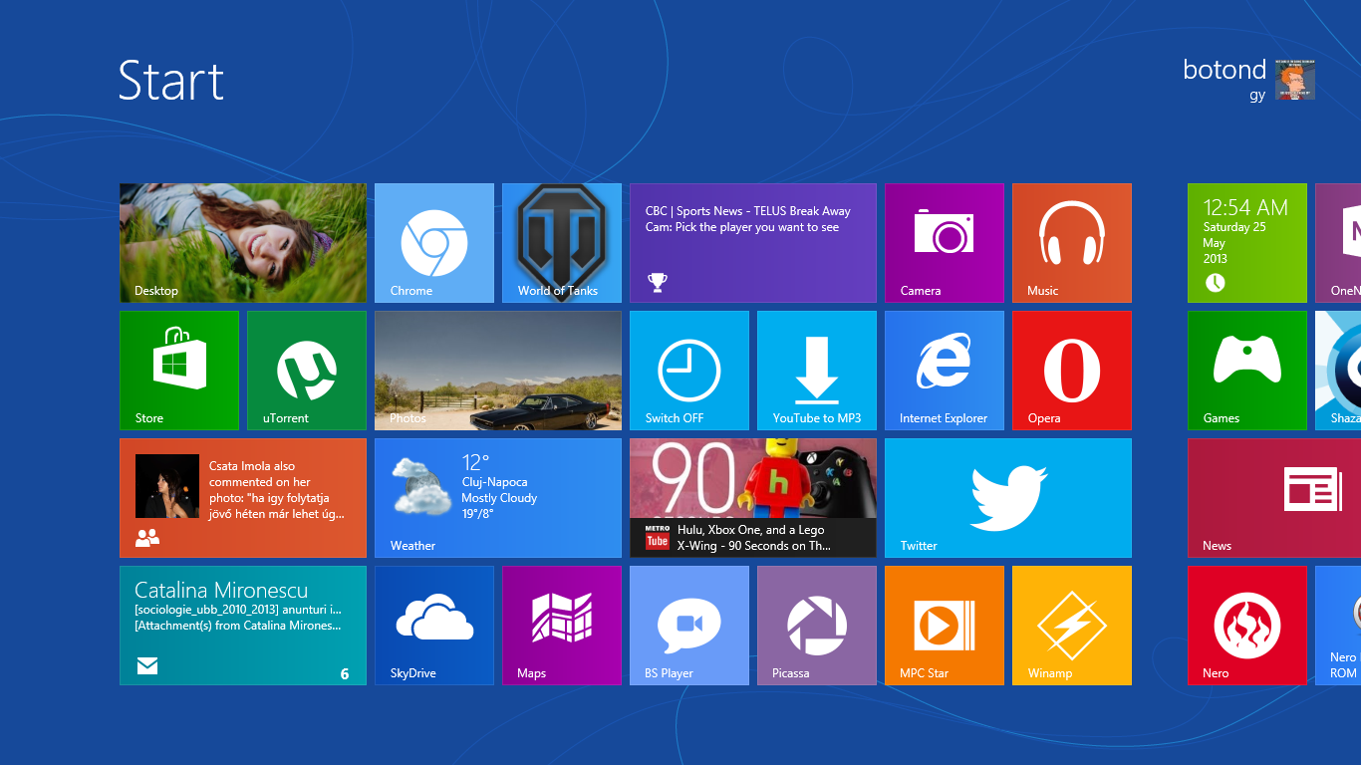Click the '19°/8°' forecast text
This screenshot has height=765, width=1361.
477,514
